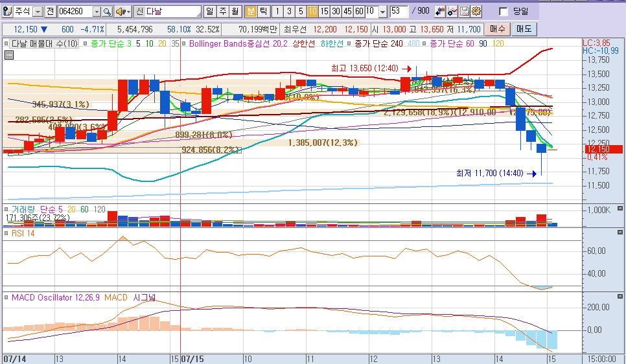This screenshot has width=626, height=364.
Task: Click the line chart indicator icon
Action: pyautogui.click(x=452, y=12)
